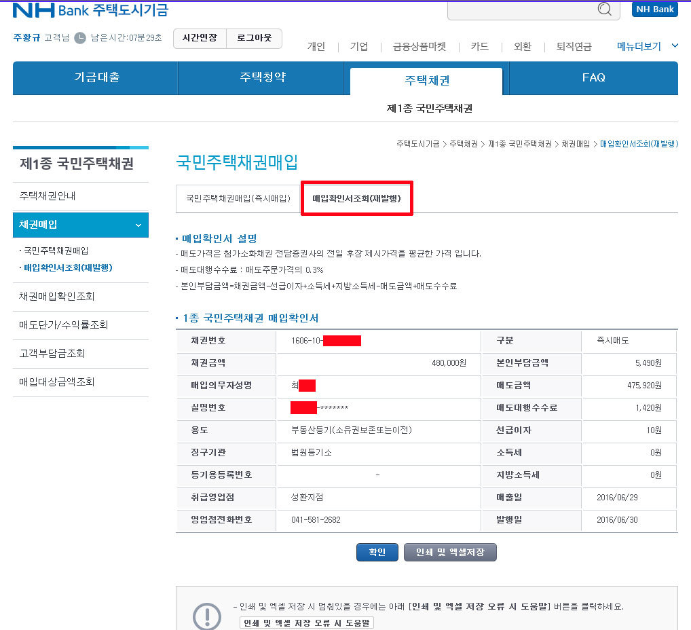This screenshot has height=630, width=691.
Task: Click the 주택채권 breadcrumb link
Action: click(463, 144)
